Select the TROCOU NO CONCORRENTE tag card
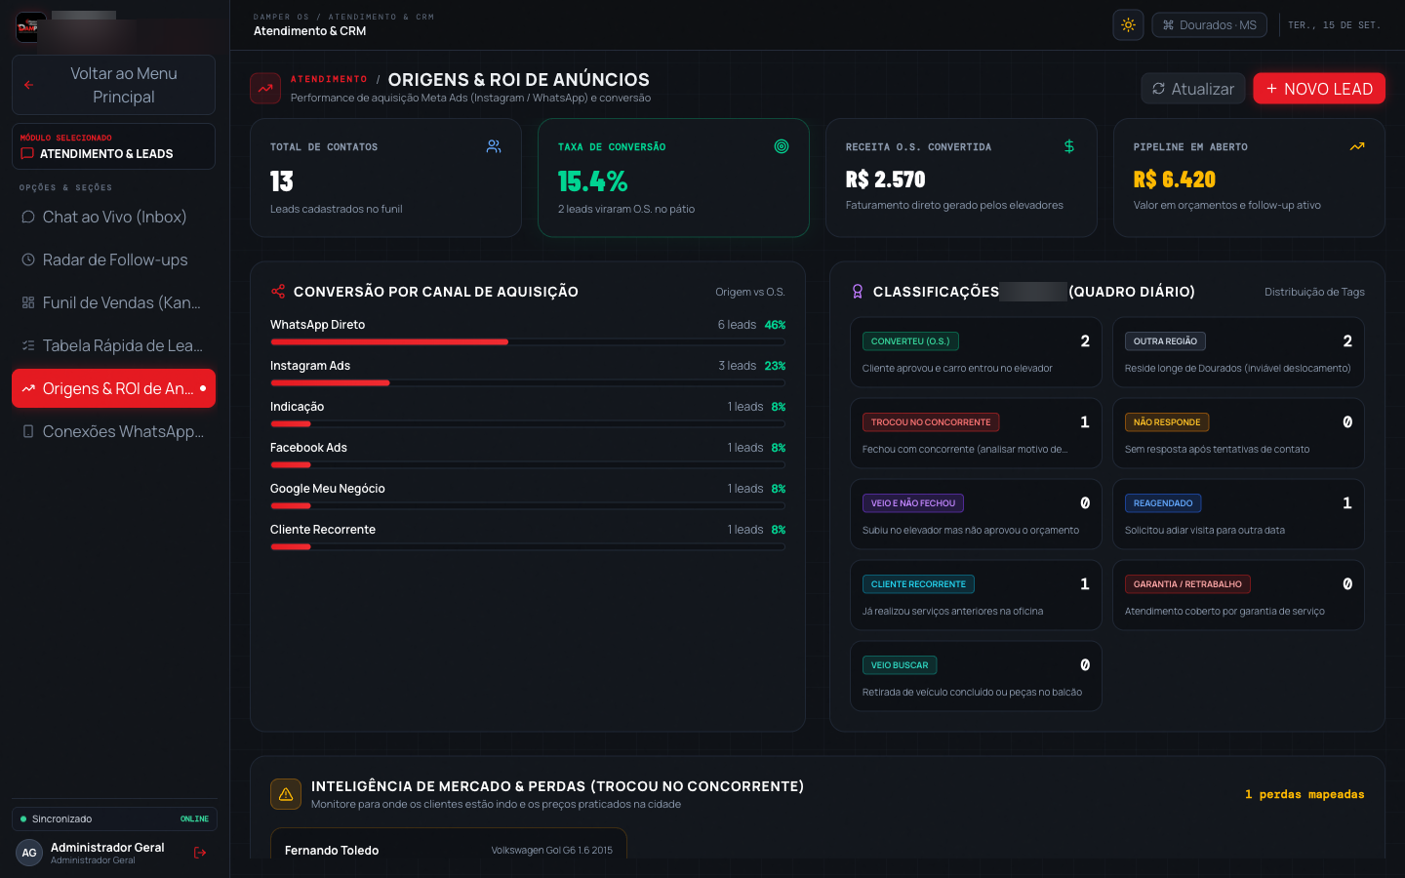This screenshot has width=1405, height=878. [x=976, y=433]
